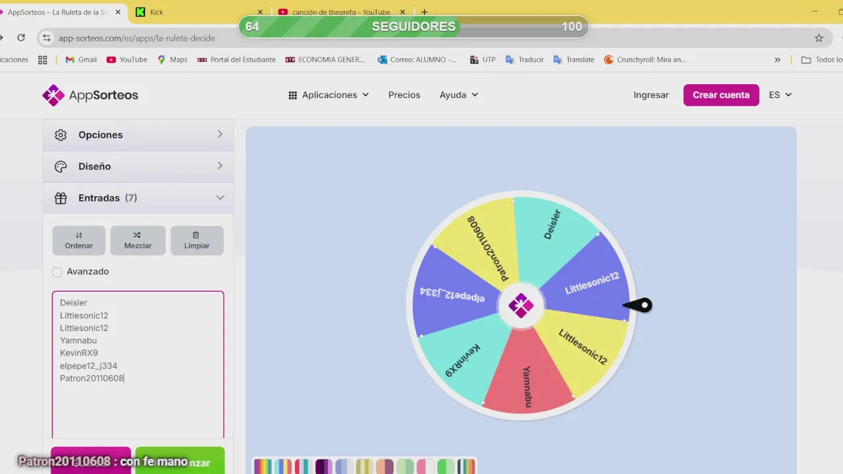Close the Kick tab
Screen dimensions: 843x474
pyautogui.click(x=260, y=12)
